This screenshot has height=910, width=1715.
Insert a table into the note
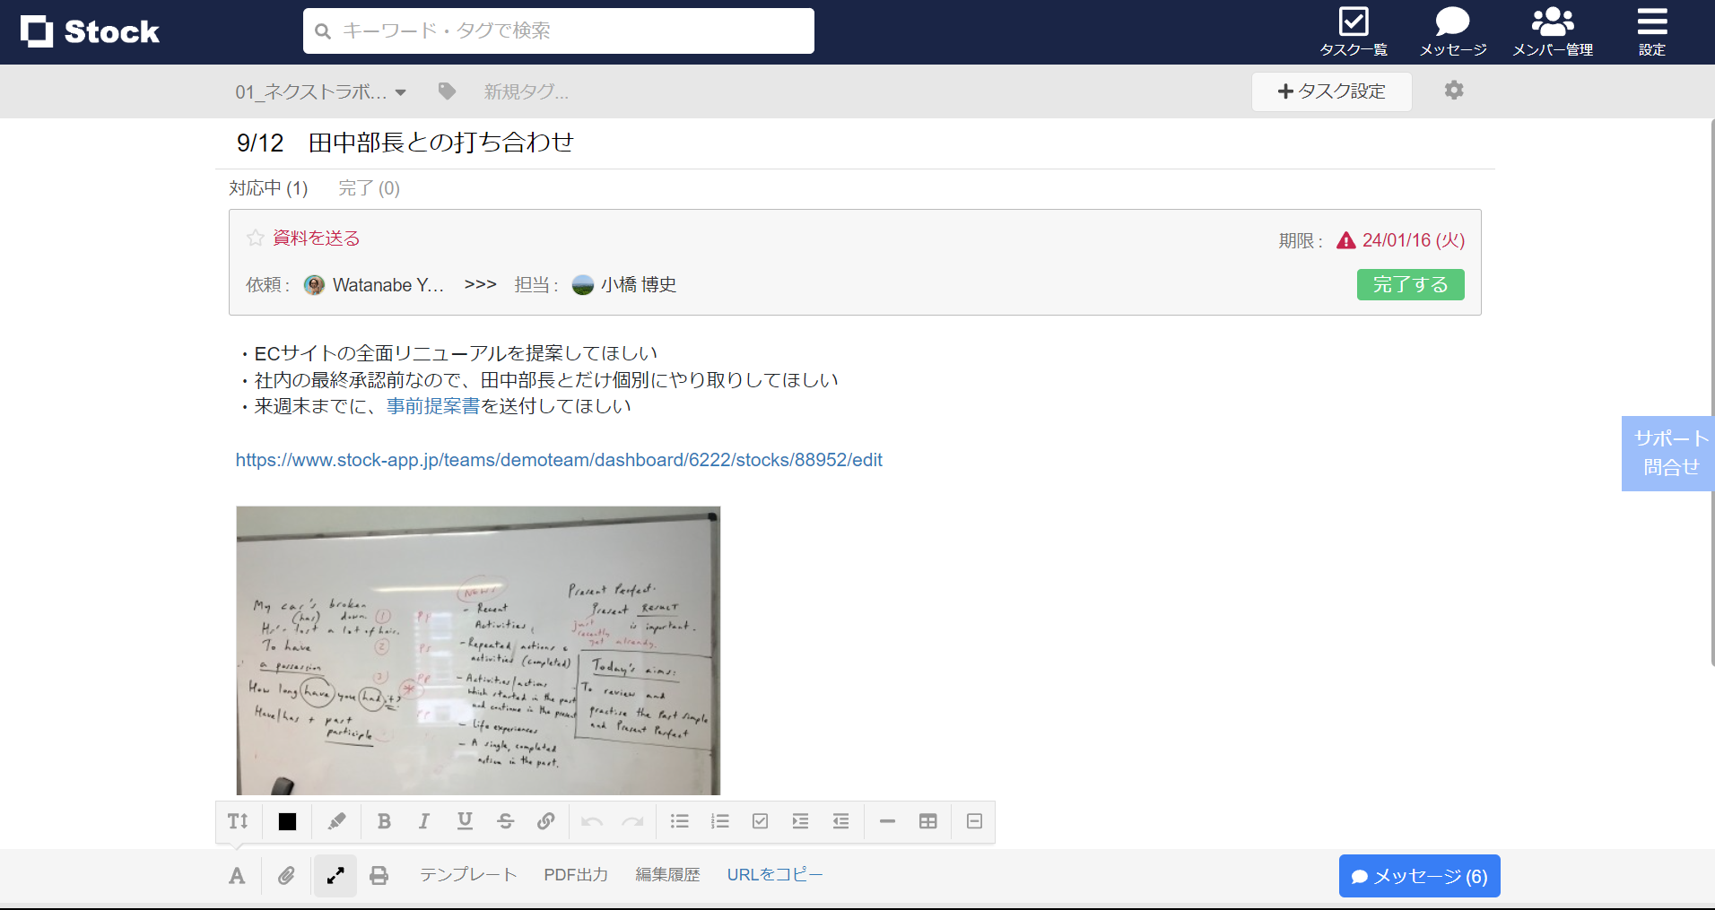point(927,820)
